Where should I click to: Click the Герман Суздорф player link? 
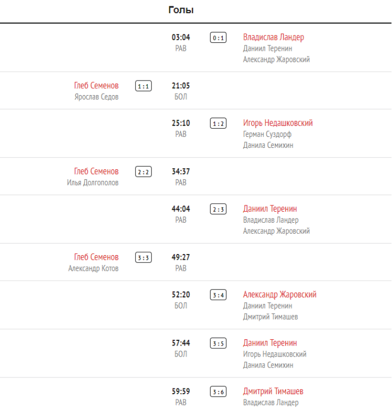coord(267,134)
